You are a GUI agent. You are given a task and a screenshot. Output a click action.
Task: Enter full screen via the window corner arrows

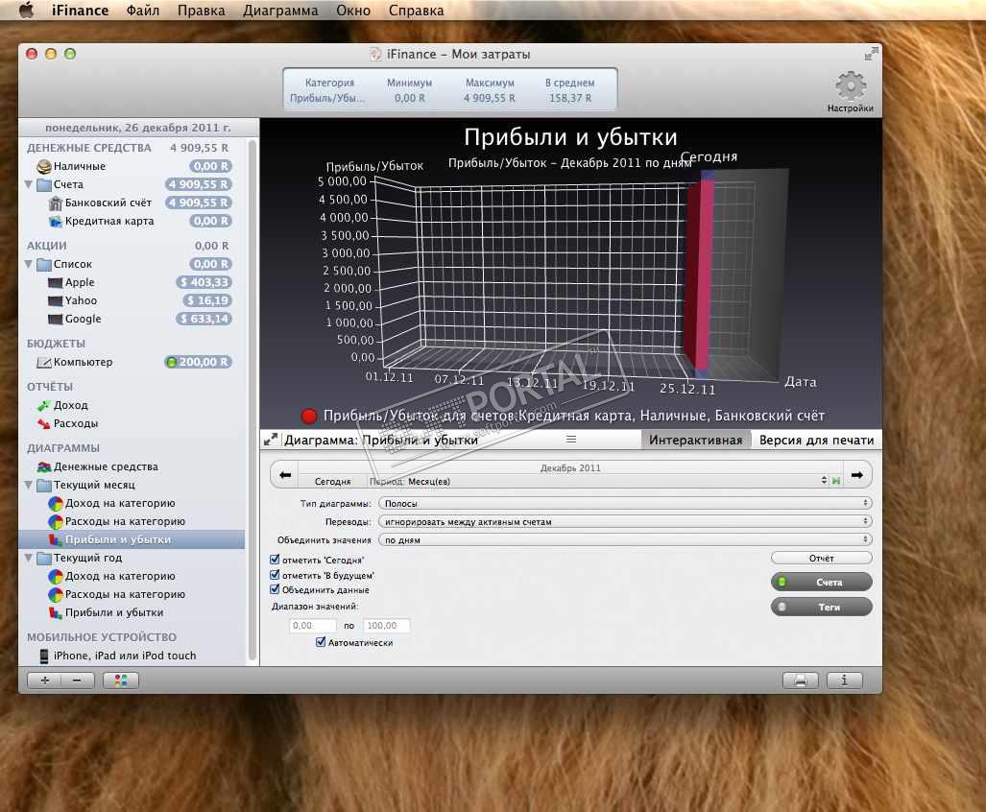coord(871,54)
